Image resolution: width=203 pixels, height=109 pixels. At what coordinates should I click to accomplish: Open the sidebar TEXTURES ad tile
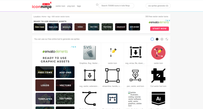click(x=65, y=99)
